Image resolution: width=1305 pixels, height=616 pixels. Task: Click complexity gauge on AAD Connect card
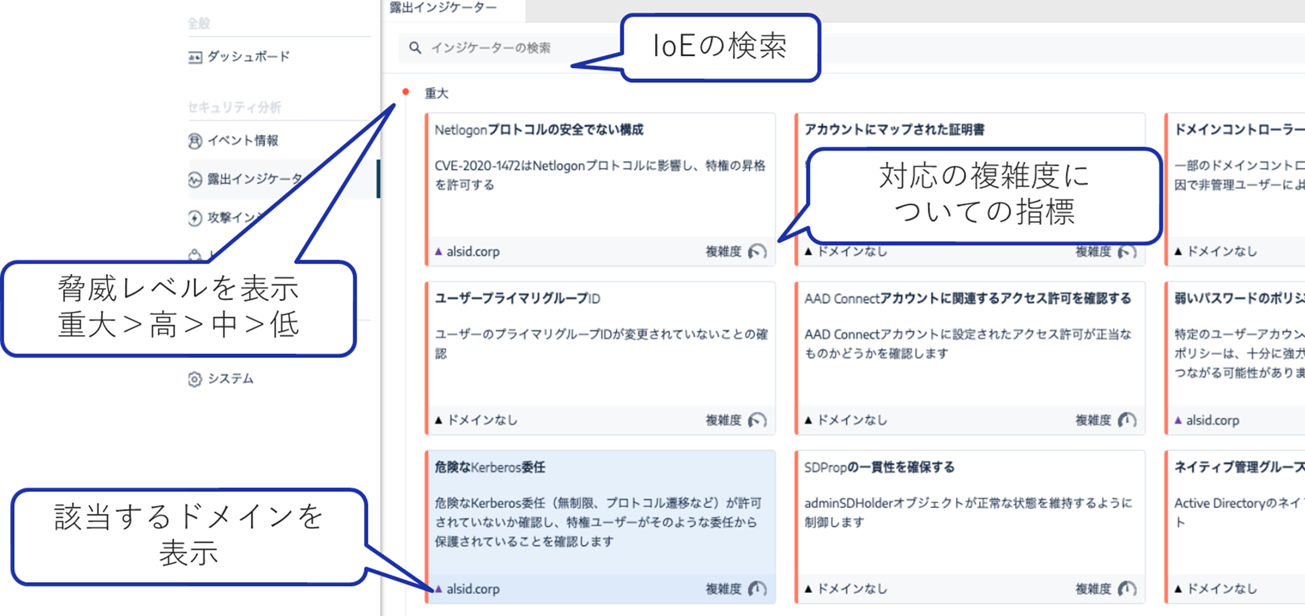point(1127,420)
